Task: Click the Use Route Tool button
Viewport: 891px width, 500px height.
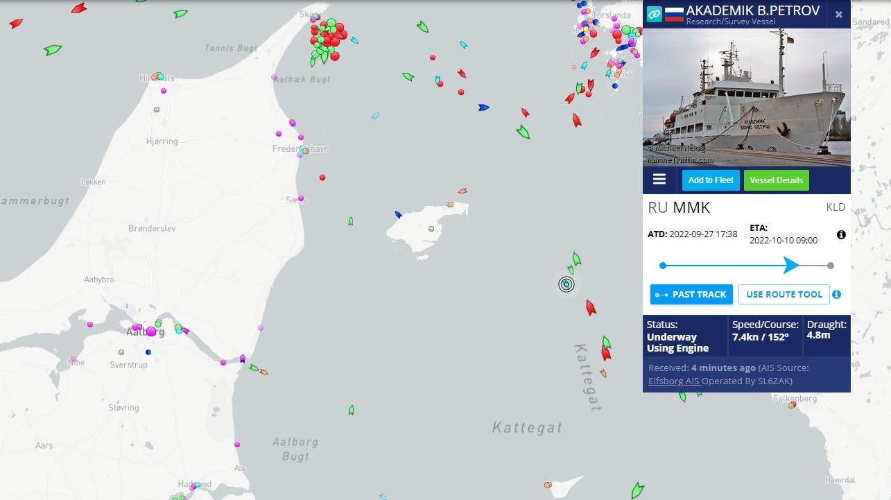Action: coord(784,295)
